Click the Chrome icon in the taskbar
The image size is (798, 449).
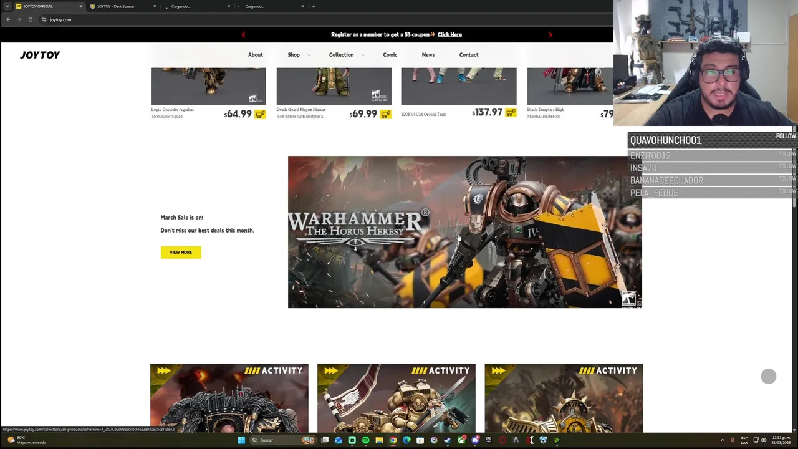point(393,440)
